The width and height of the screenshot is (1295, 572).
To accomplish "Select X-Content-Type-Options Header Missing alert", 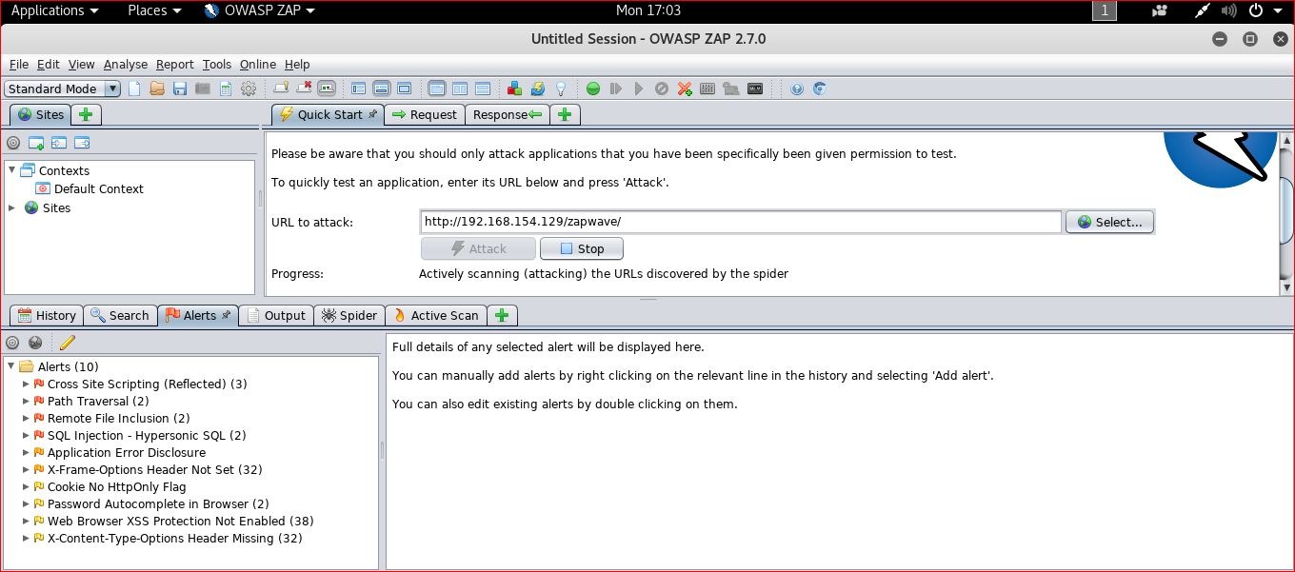I will point(175,539).
